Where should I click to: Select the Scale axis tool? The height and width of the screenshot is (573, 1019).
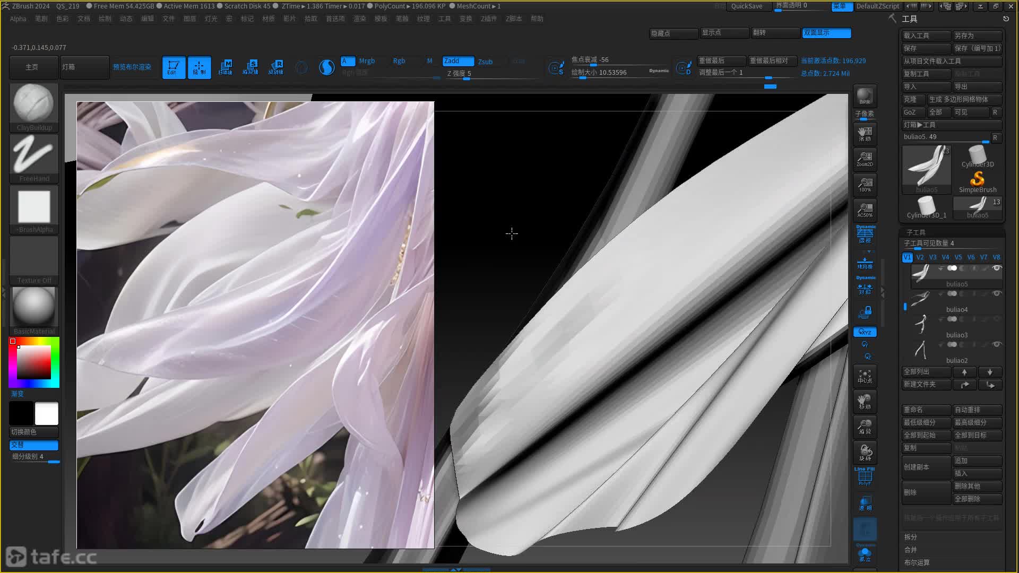click(x=251, y=67)
